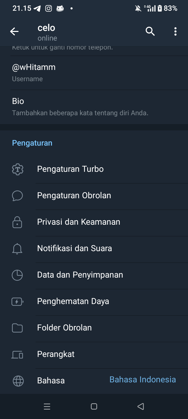Screen dimensions: 188x419
Task: Tap the battery icon for Penghematan Daya
Action: pos(17,302)
